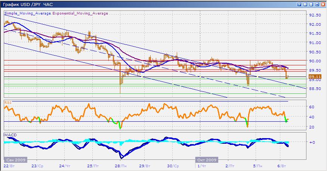Select the 28/Пн date on time axis
The width and height of the screenshot is (327, 171).
coord(120,165)
